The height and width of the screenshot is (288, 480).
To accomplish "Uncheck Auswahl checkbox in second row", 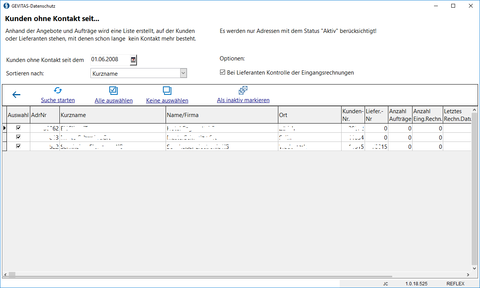I will point(18,137).
